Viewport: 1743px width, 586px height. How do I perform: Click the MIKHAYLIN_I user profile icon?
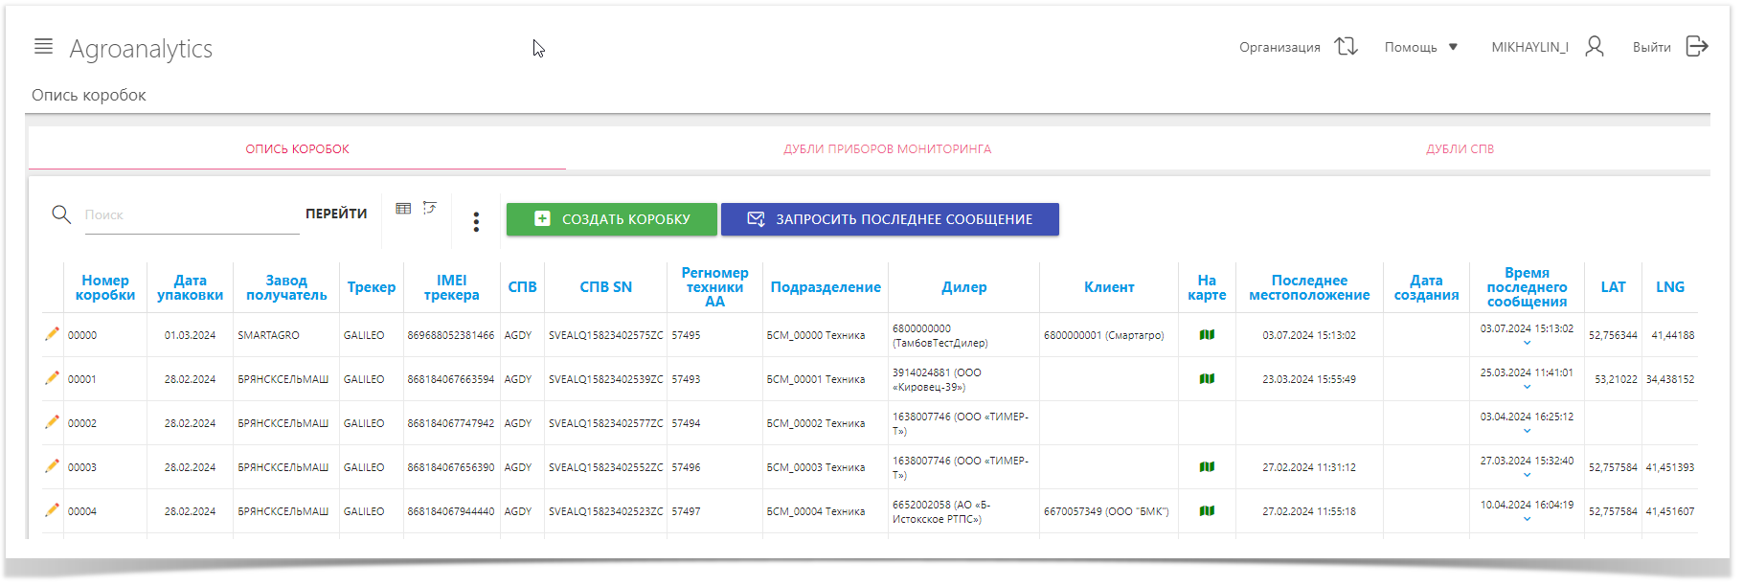tap(1594, 46)
